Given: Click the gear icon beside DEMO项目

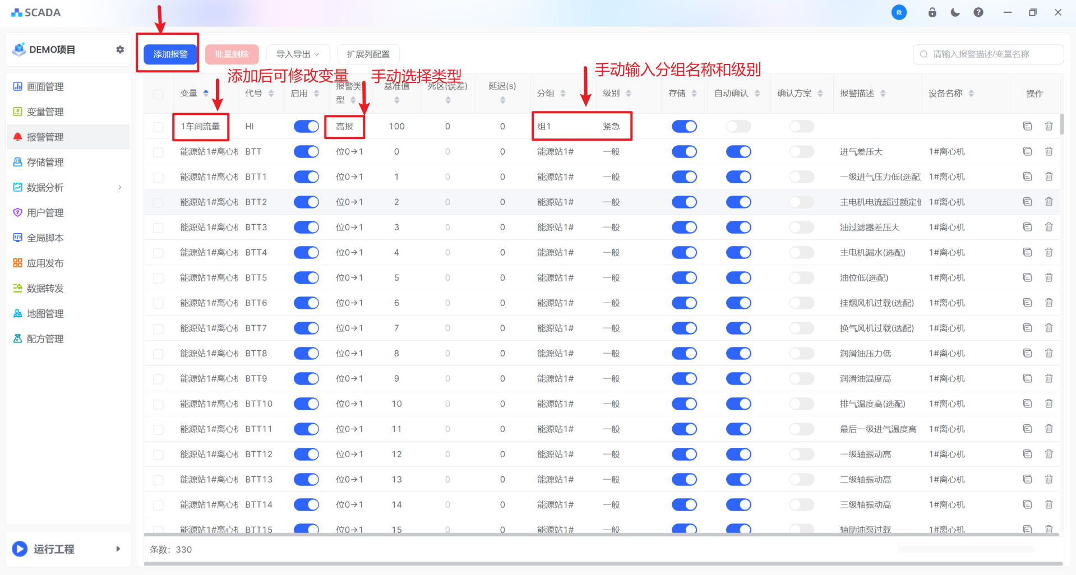Looking at the screenshot, I should click(x=120, y=50).
